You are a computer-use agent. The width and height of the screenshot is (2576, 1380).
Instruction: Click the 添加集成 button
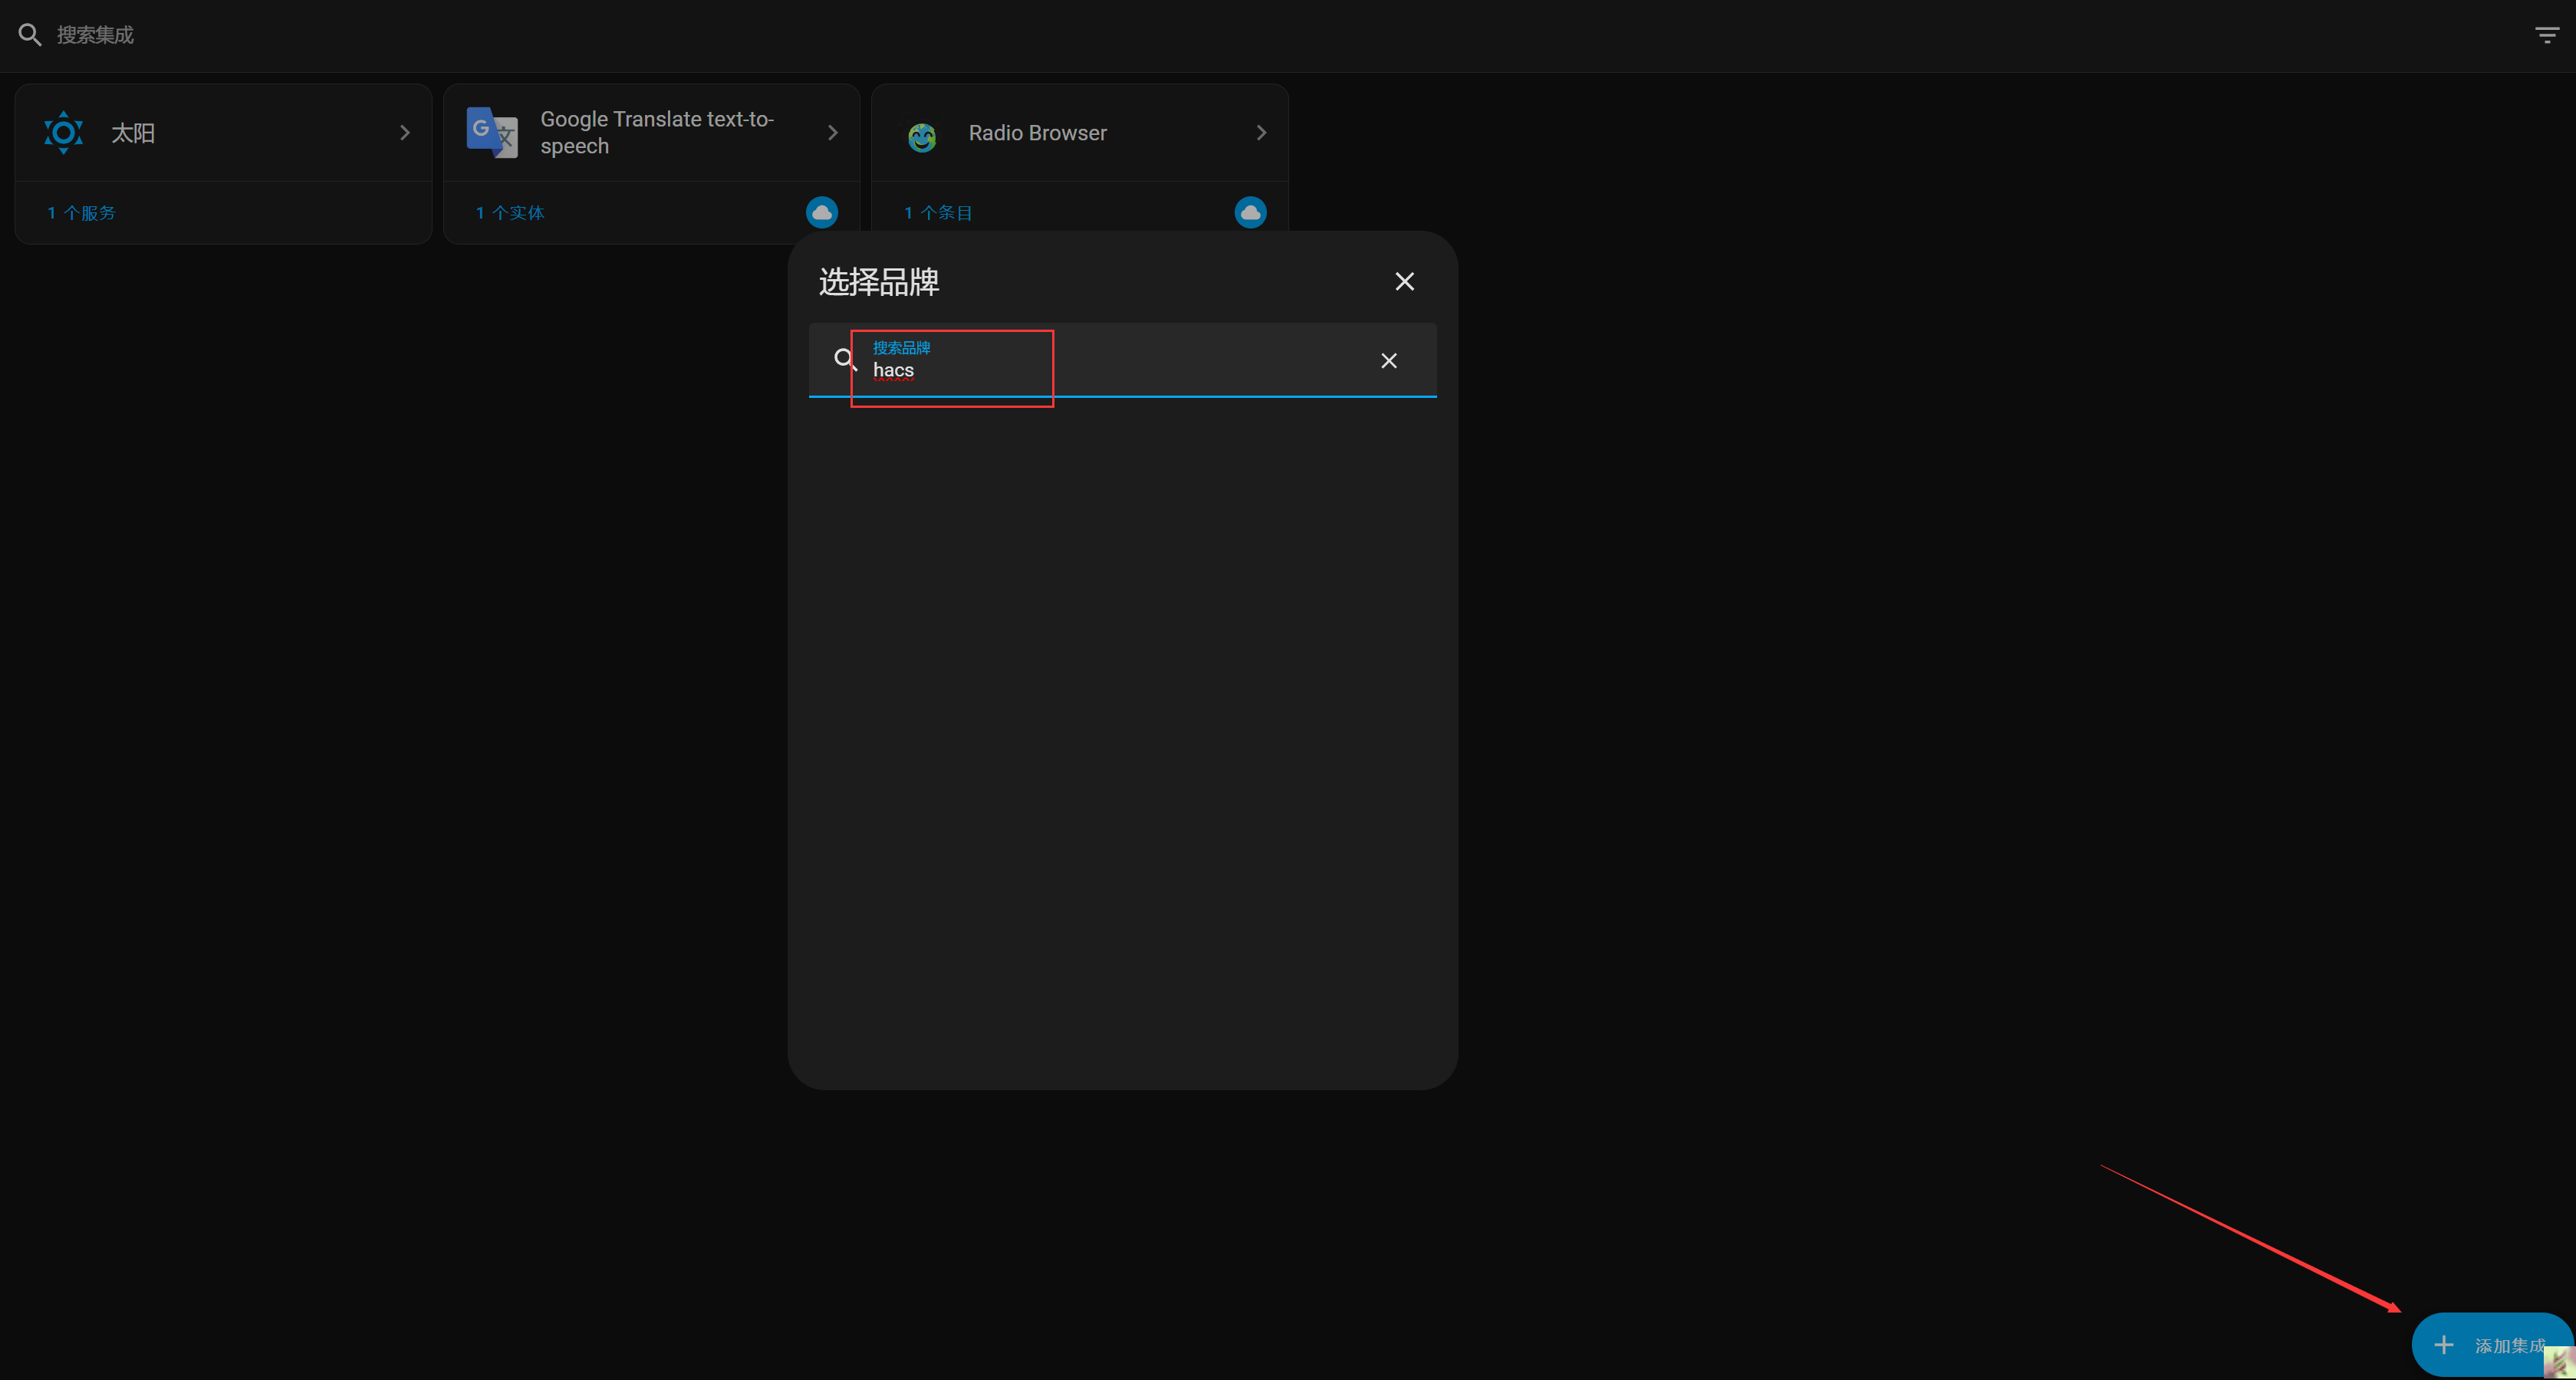[x=2492, y=1344]
